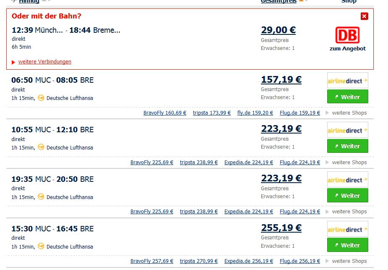Show 'weitere Shops' for 255,19 € flight
This screenshot has width=388, height=270.
coord(349,261)
